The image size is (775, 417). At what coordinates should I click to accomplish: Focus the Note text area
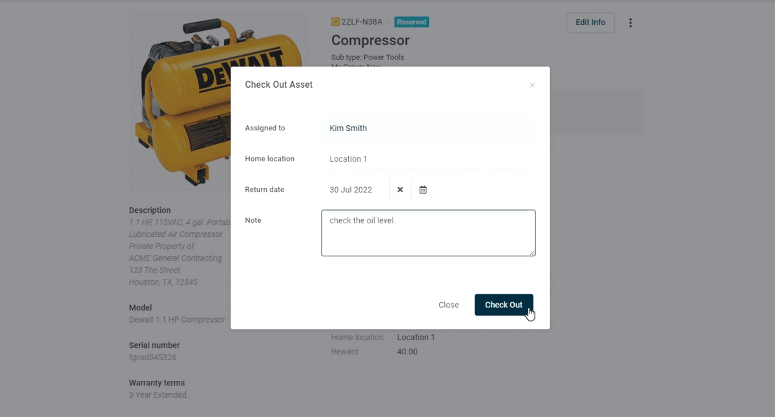pos(428,233)
